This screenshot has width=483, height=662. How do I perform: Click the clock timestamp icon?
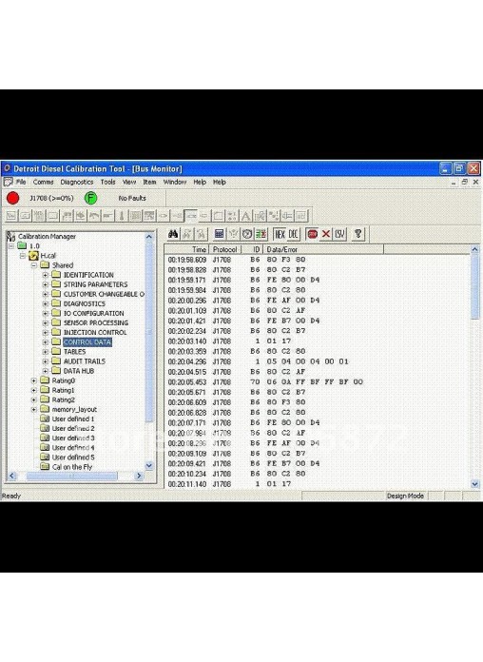tap(247, 234)
